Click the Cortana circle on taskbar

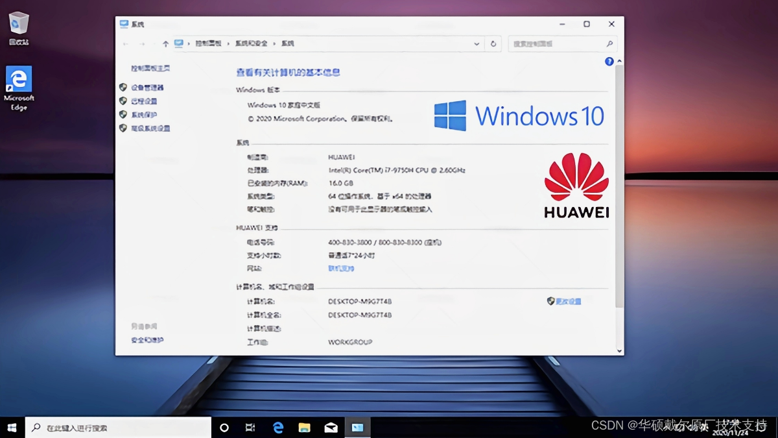[224, 428]
